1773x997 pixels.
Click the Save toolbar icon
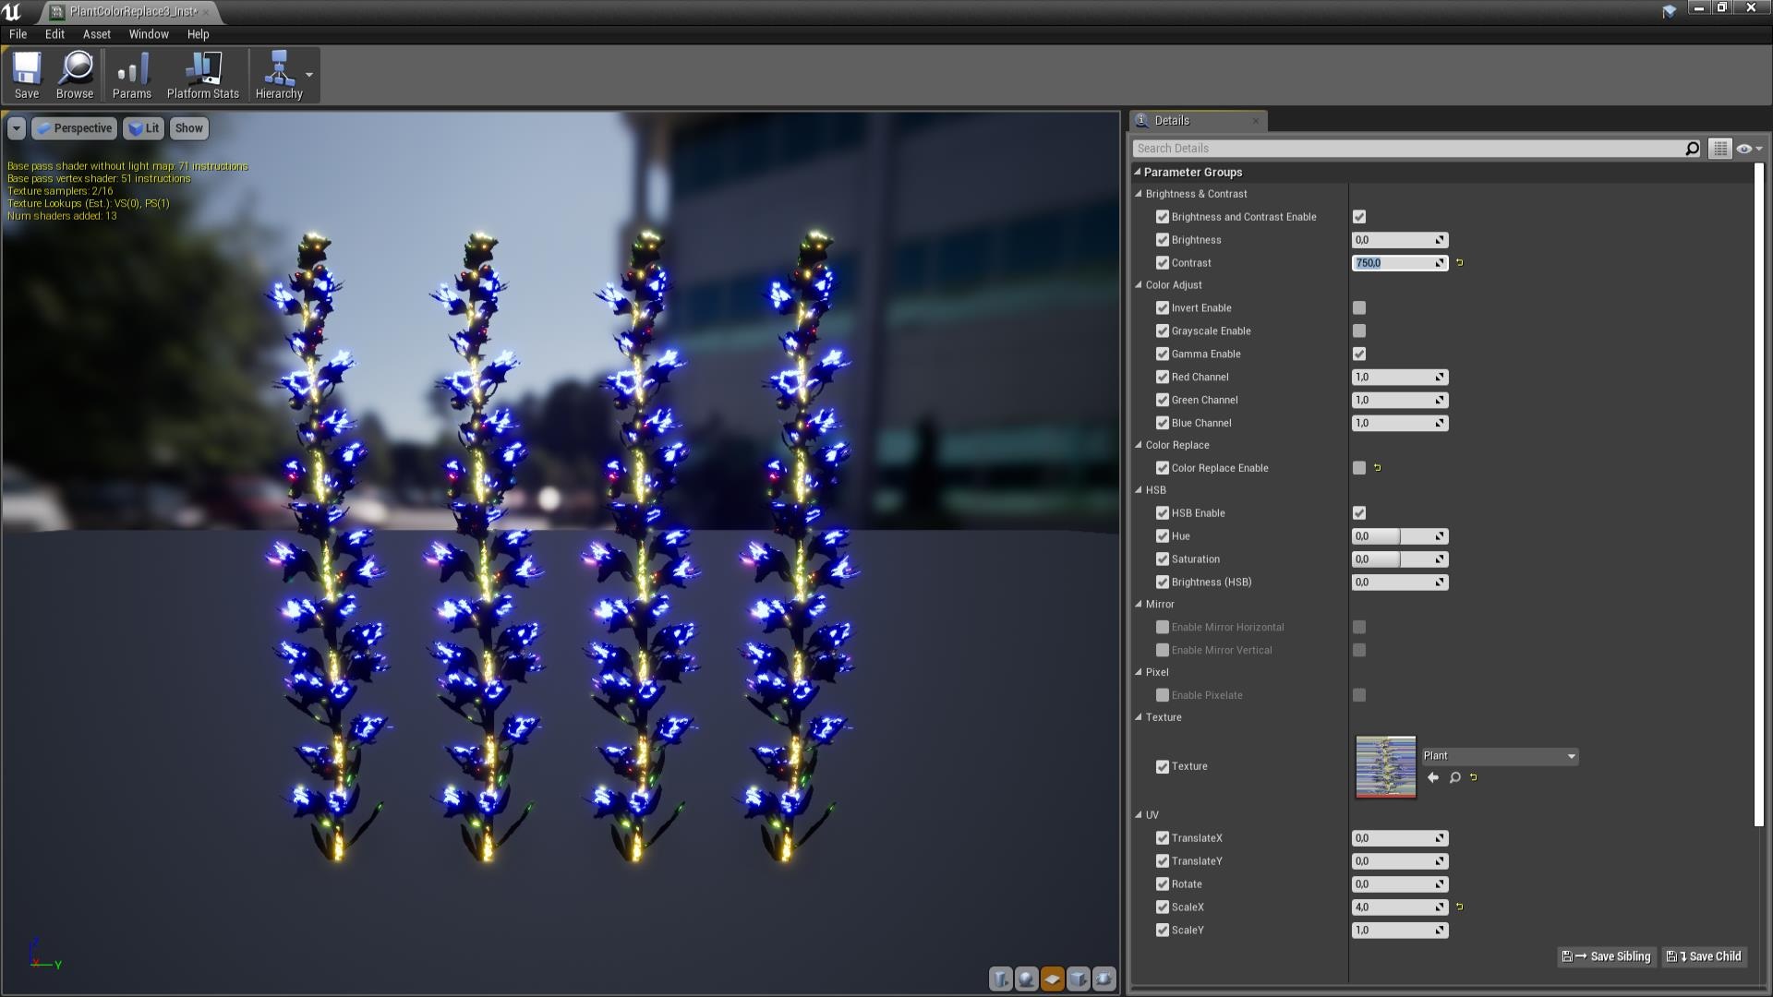tap(27, 74)
